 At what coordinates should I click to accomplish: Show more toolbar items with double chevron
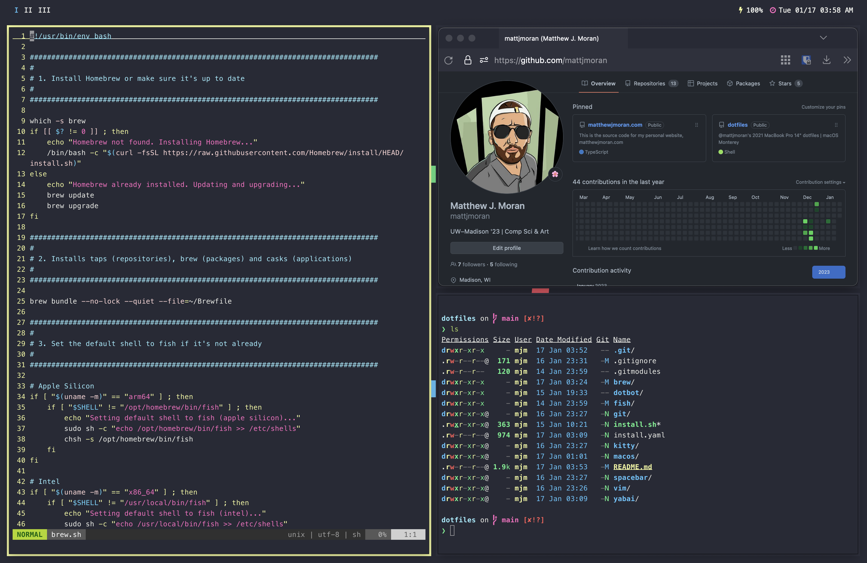coord(847,60)
